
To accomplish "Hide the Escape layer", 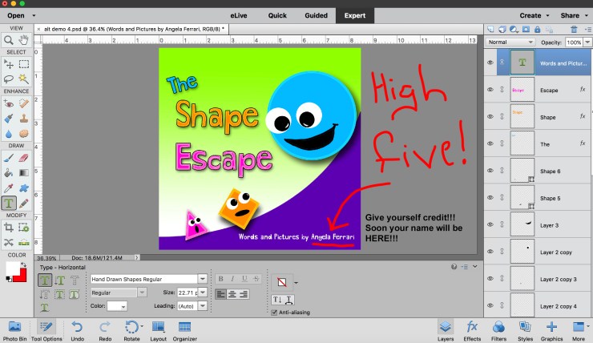I will 490,91.
